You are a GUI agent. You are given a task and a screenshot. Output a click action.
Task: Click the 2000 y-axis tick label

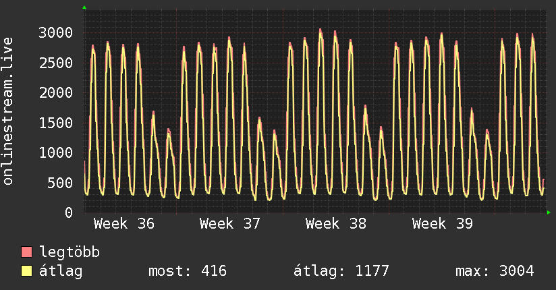tap(56, 93)
